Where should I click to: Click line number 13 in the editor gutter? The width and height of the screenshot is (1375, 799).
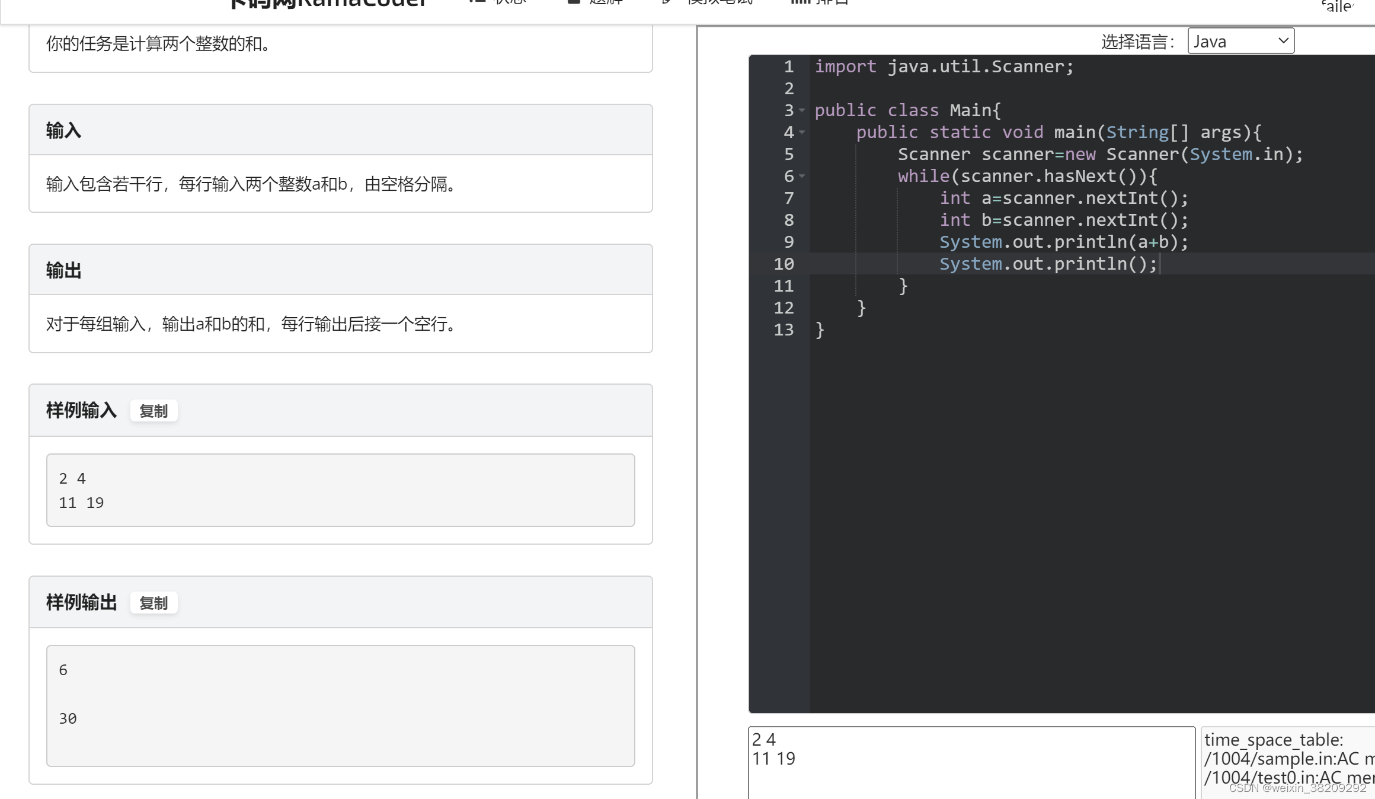point(784,330)
